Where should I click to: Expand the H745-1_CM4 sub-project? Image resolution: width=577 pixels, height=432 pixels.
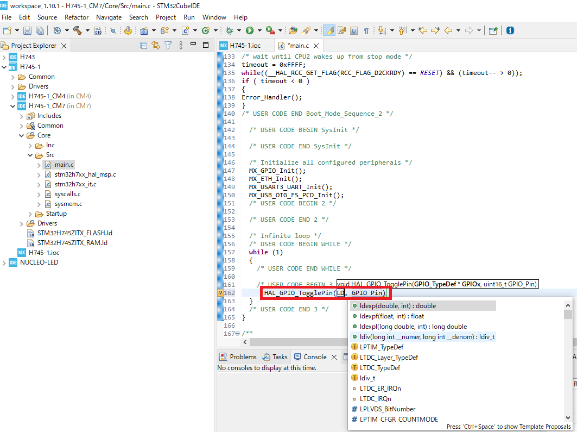click(13, 97)
